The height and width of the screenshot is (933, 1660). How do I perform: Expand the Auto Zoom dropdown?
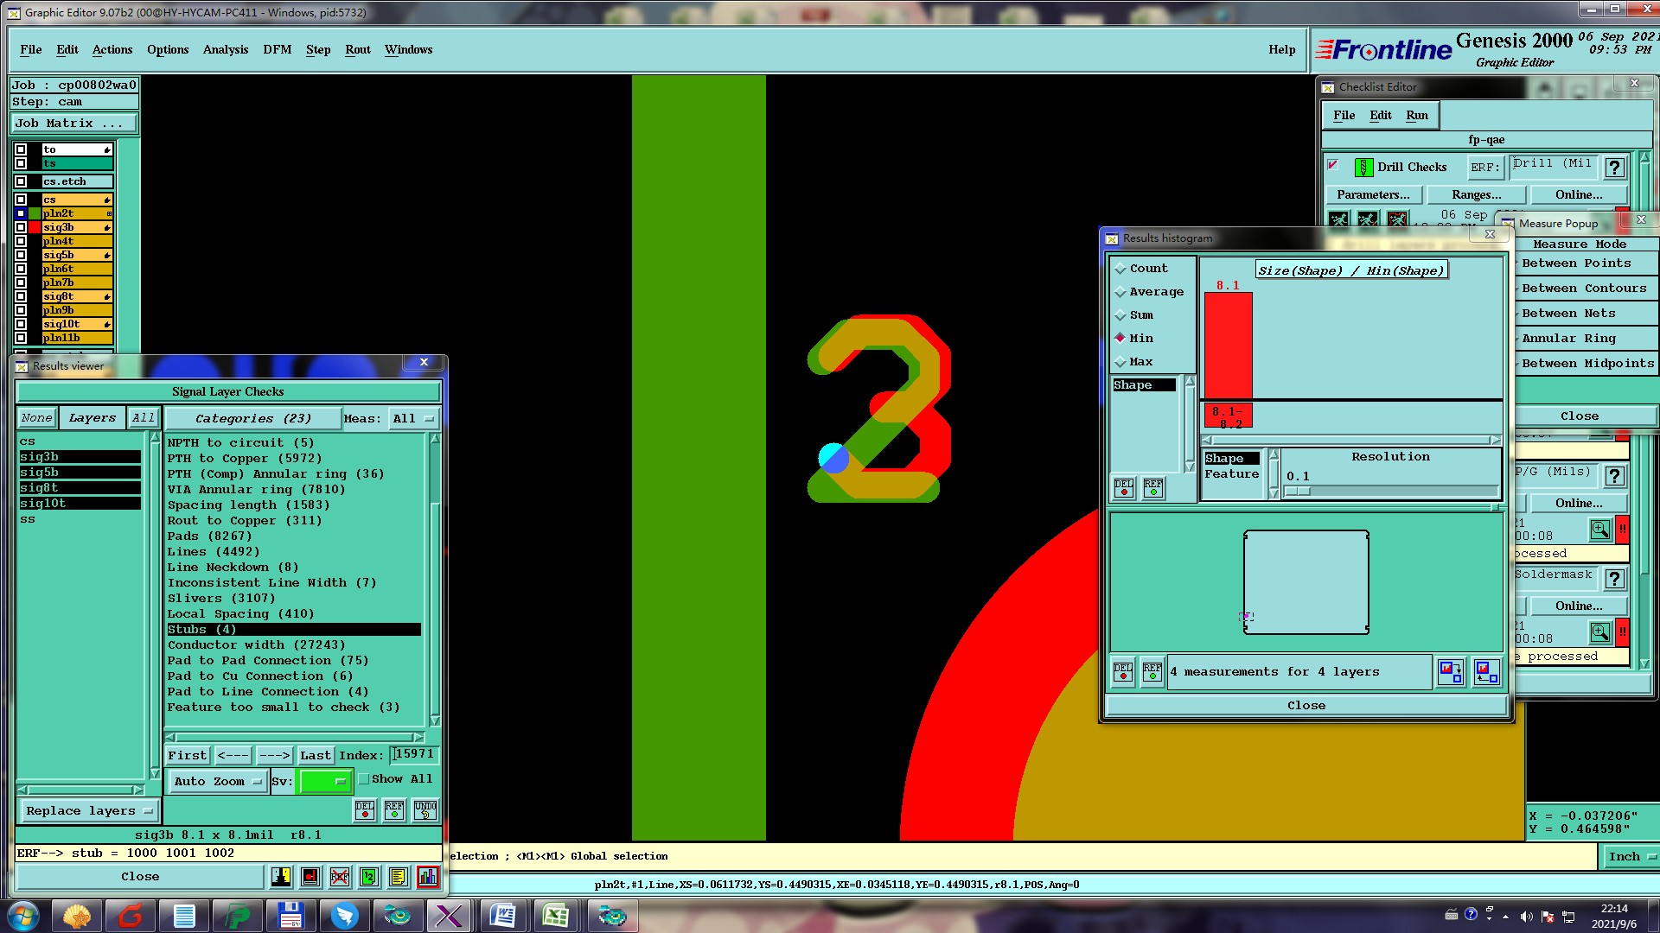point(217,782)
